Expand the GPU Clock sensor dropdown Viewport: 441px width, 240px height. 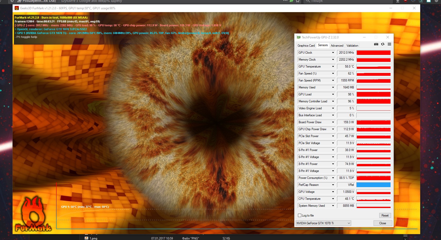(x=333, y=53)
